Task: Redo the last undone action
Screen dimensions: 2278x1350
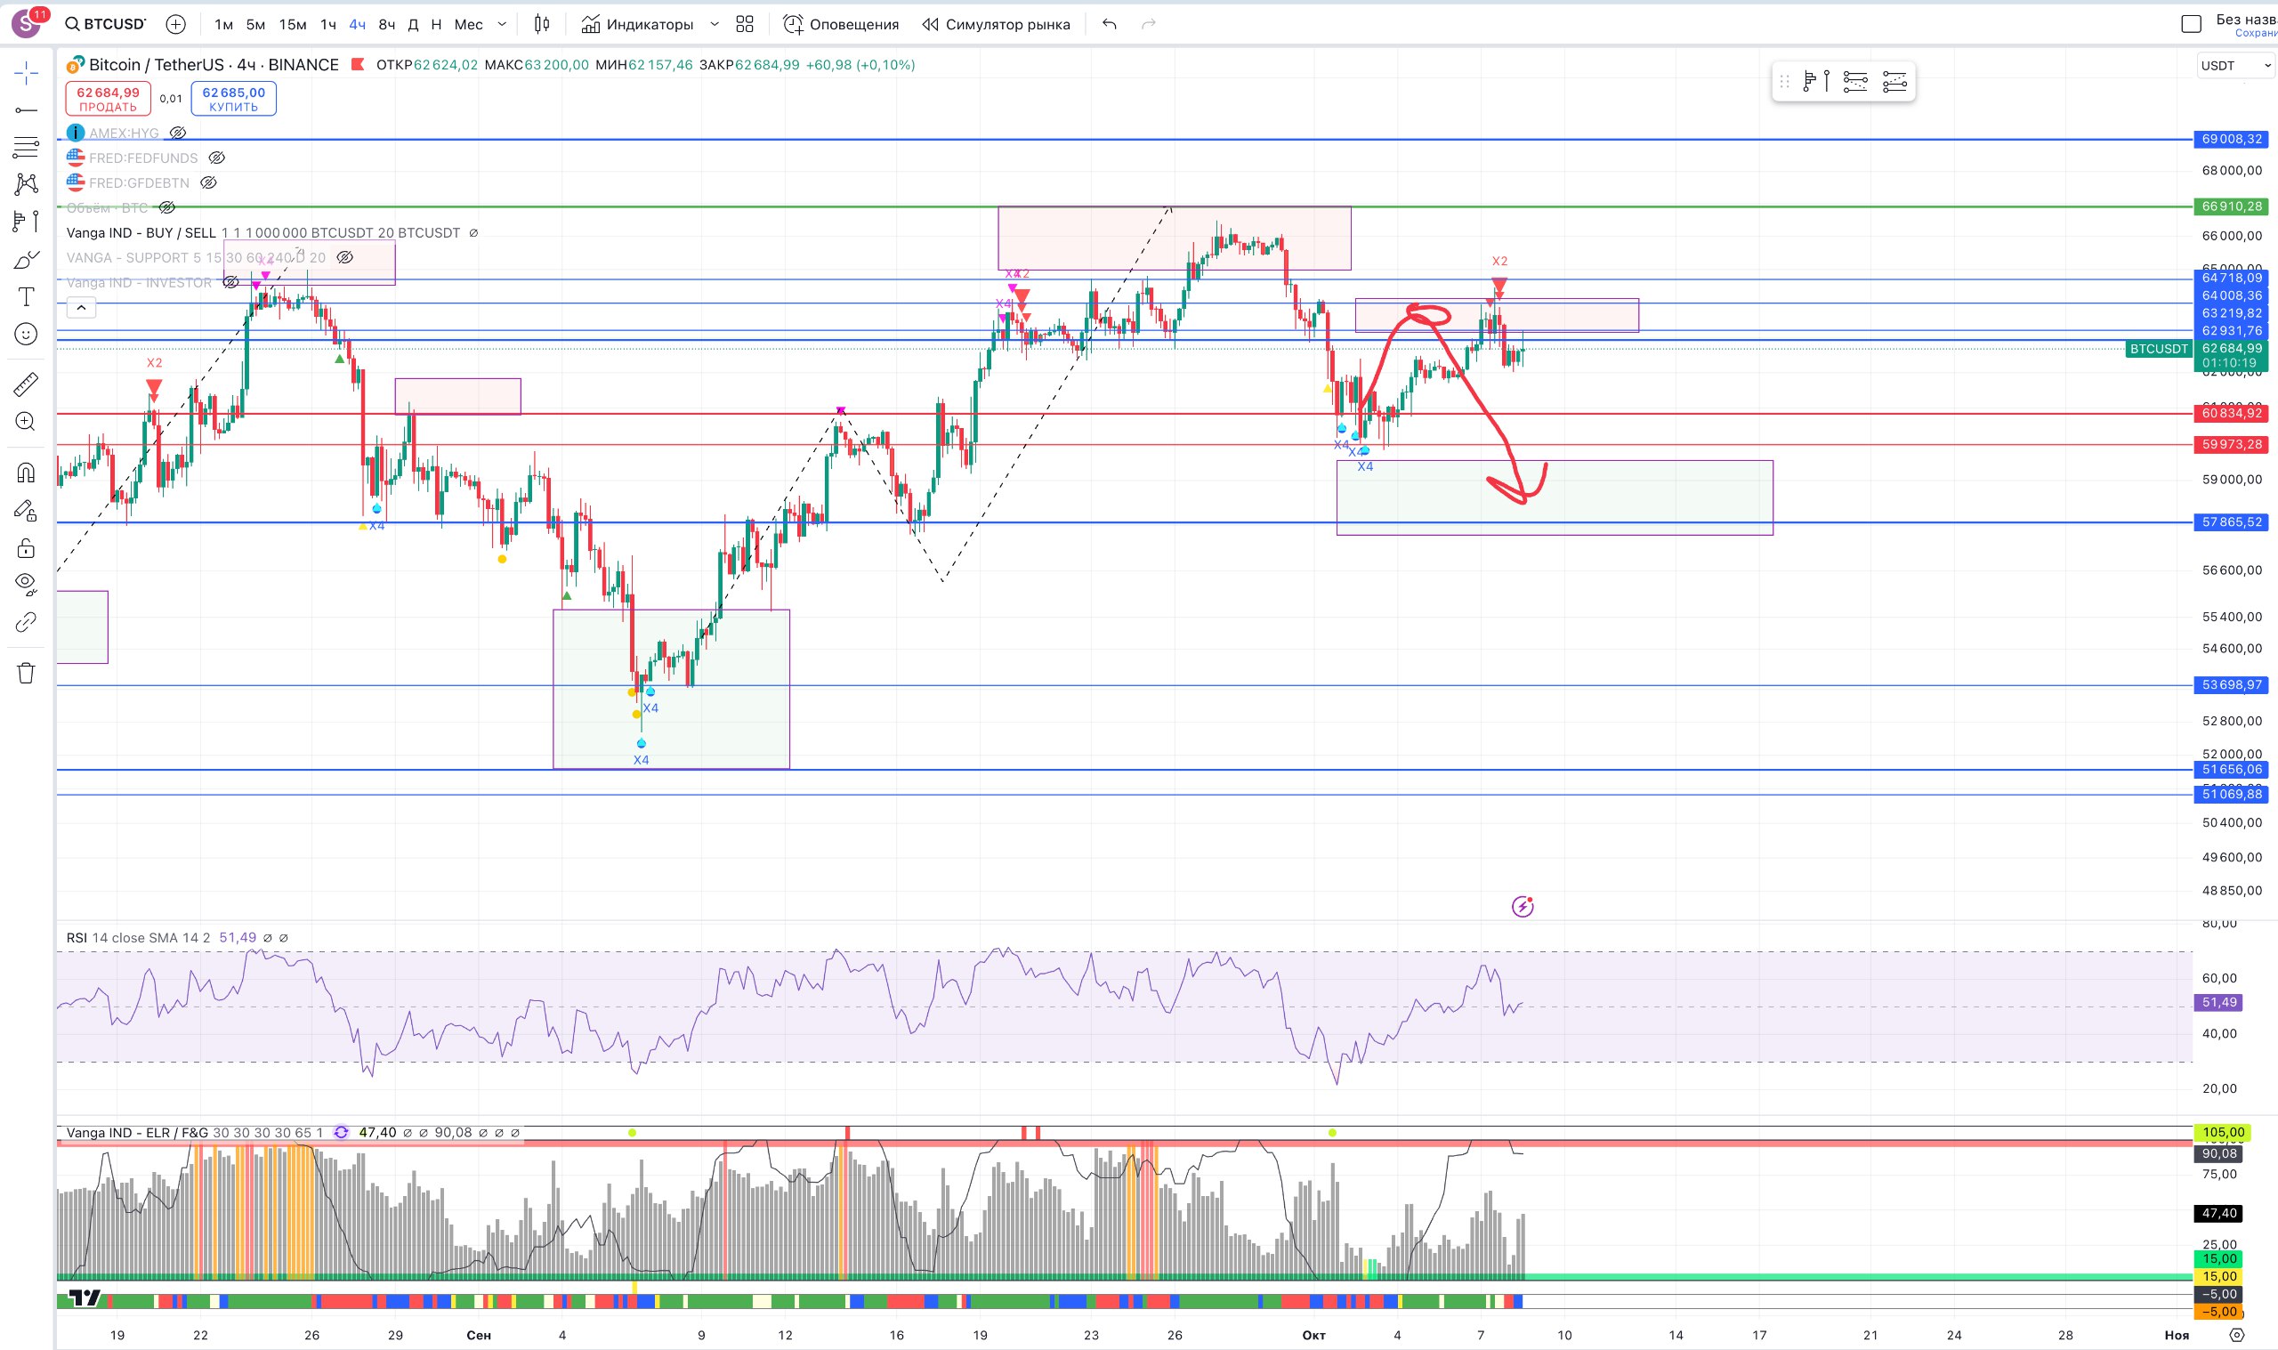Action: (1149, 25)
